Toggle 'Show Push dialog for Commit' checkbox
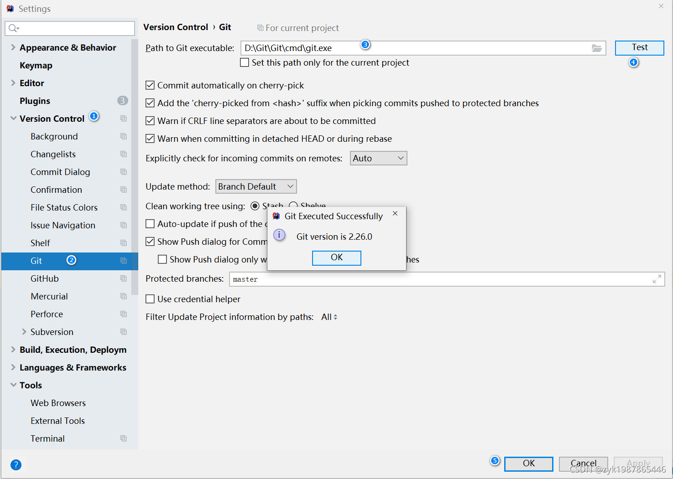 pos(150,242)
